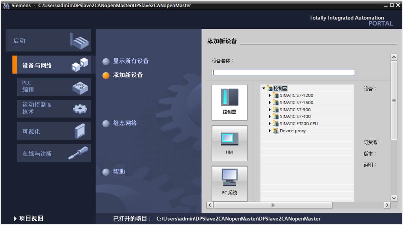403x225 pixels.
Task: Open the 启动 (Start) portal section
Action: 48,40
